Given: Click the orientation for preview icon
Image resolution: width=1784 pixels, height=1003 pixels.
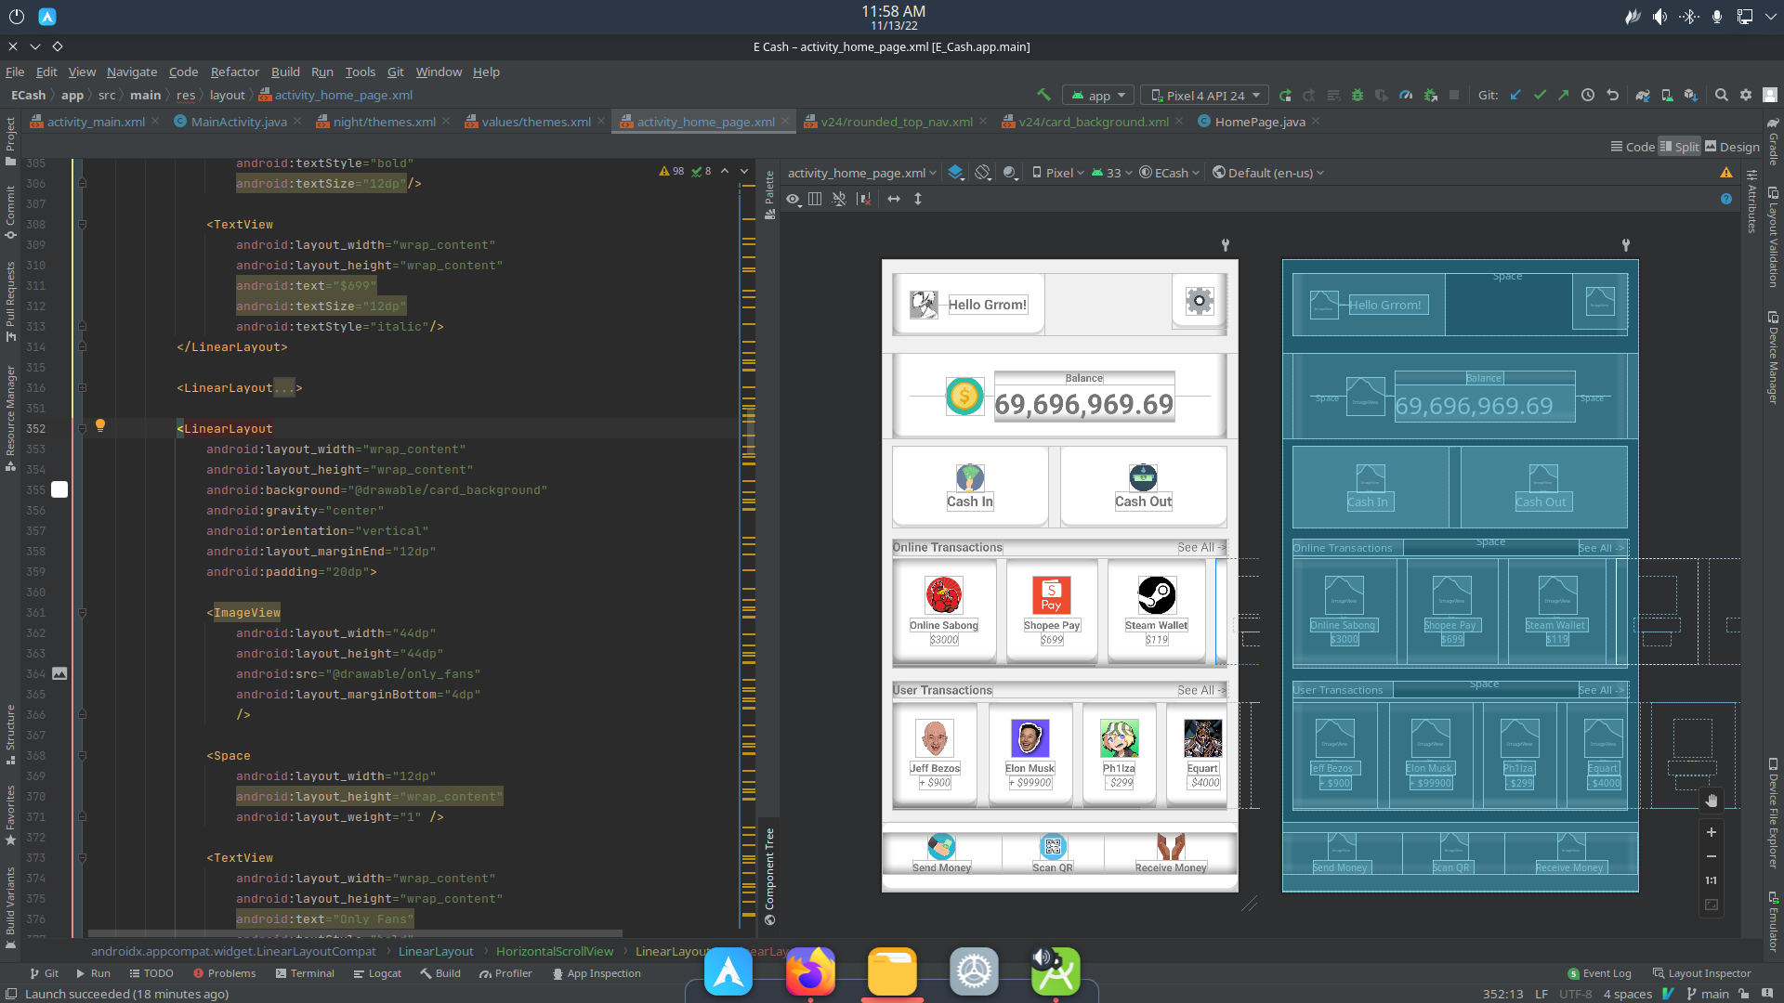Looking at the screenshot, I should pyautogui.click(x=983, y=173).
